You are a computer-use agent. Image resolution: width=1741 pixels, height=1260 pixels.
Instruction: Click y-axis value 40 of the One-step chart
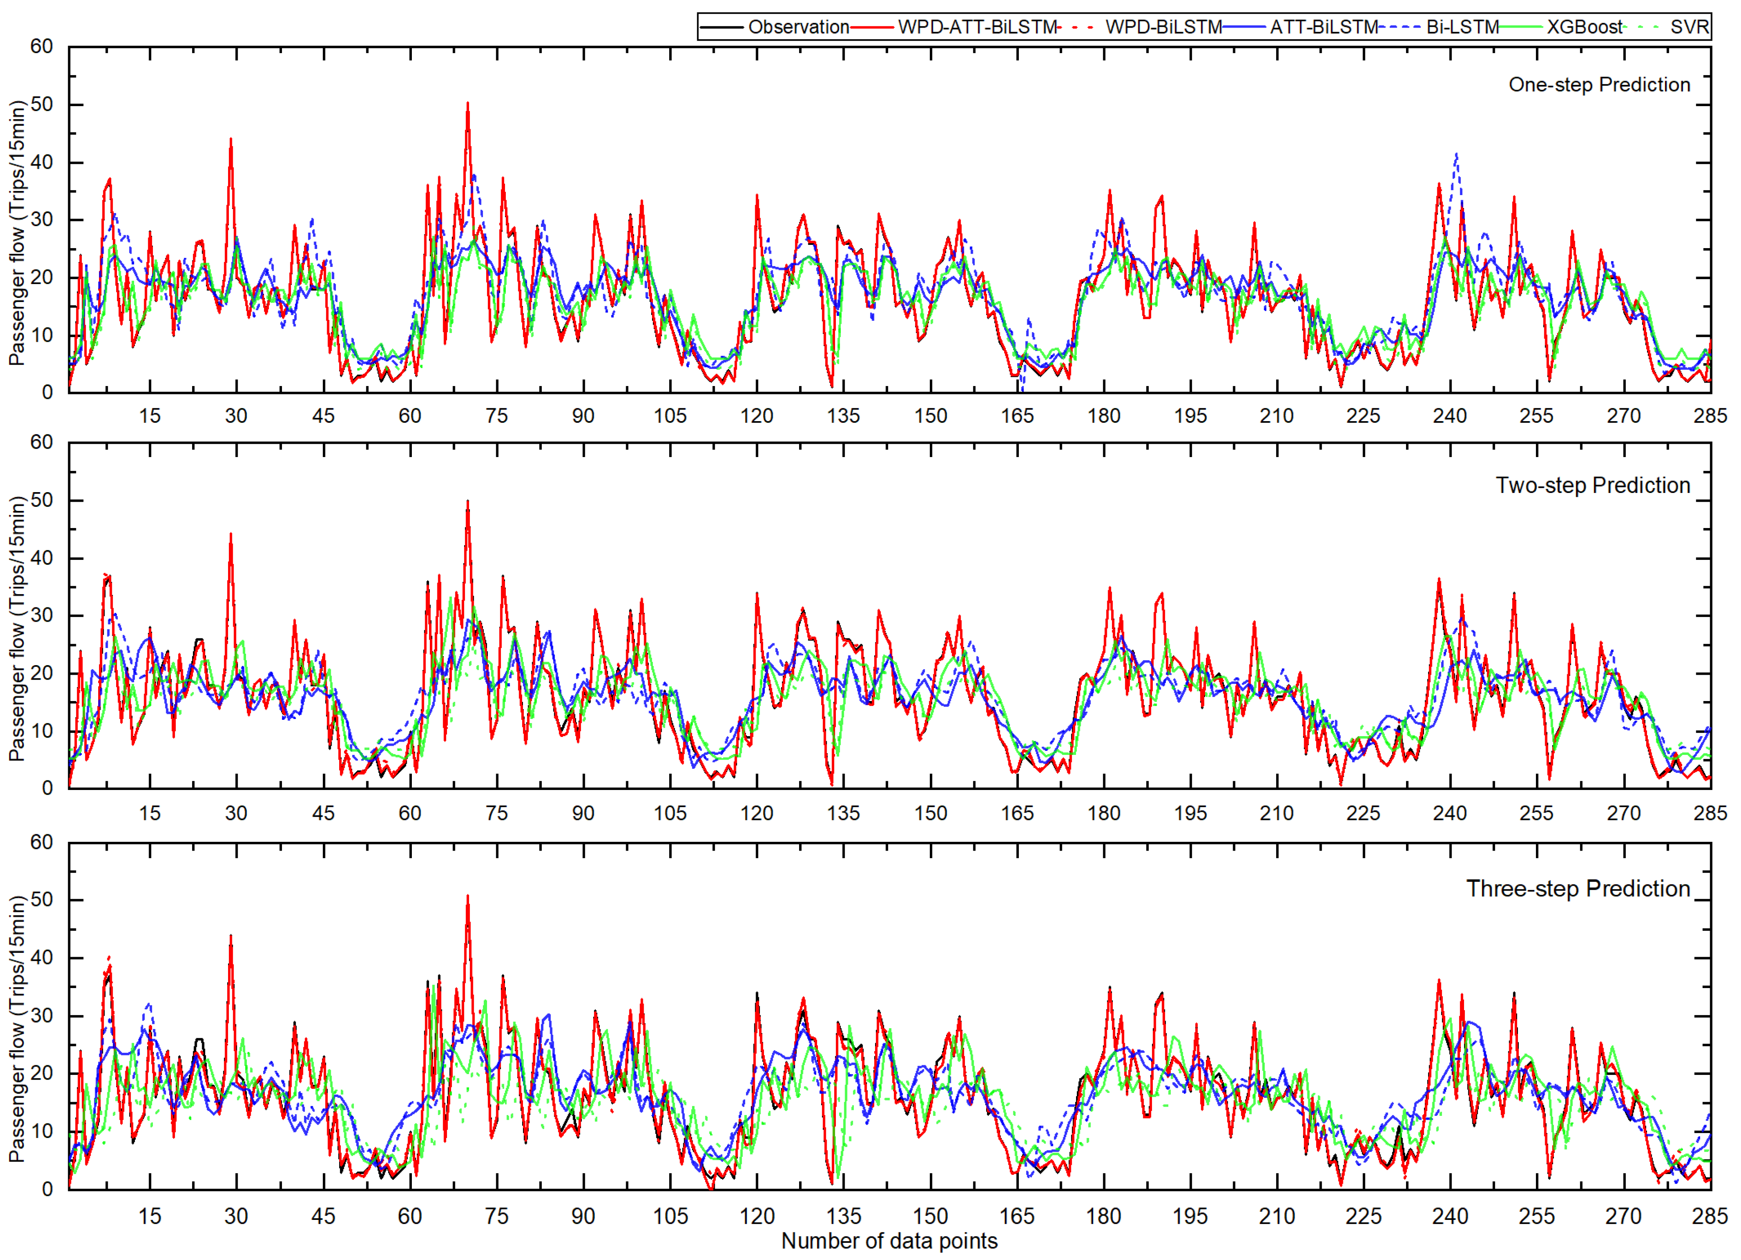[x=41, y=162]
